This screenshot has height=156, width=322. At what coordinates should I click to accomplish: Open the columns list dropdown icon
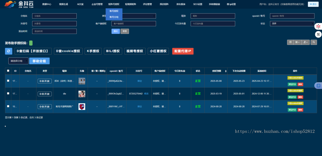297,42
